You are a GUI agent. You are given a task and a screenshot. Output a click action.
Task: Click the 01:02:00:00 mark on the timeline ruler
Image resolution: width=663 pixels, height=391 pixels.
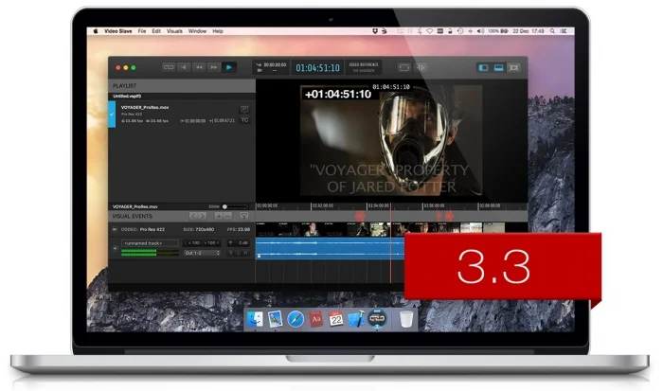[323, 205]
